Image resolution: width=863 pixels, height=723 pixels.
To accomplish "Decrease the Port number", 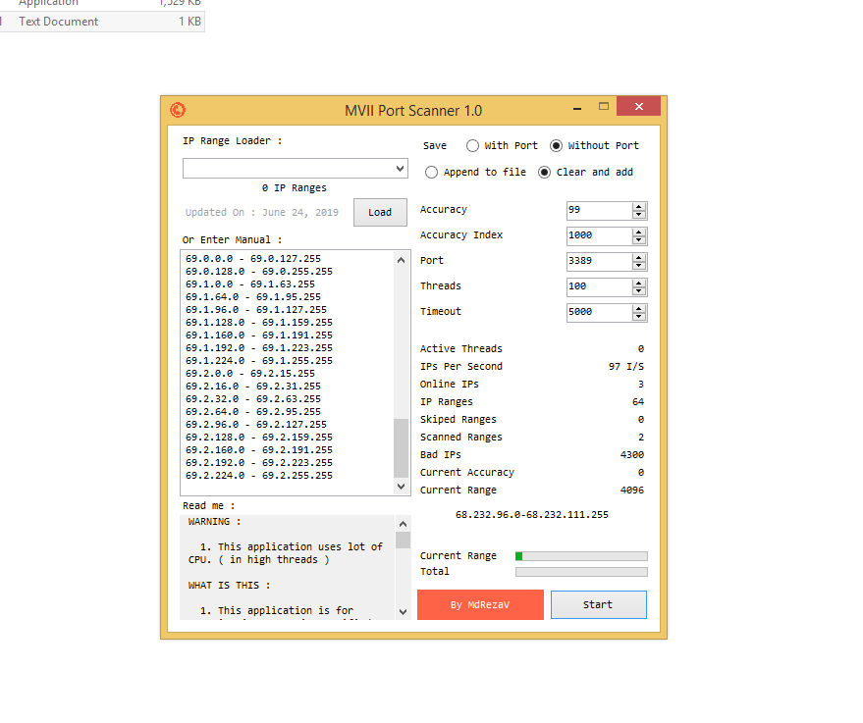I will point(640,265).
